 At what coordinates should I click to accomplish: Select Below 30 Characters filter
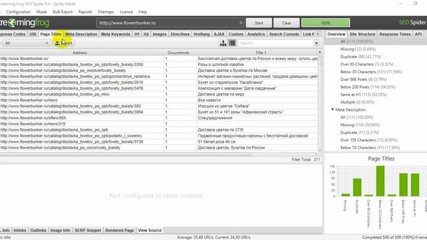click(371, 72)
